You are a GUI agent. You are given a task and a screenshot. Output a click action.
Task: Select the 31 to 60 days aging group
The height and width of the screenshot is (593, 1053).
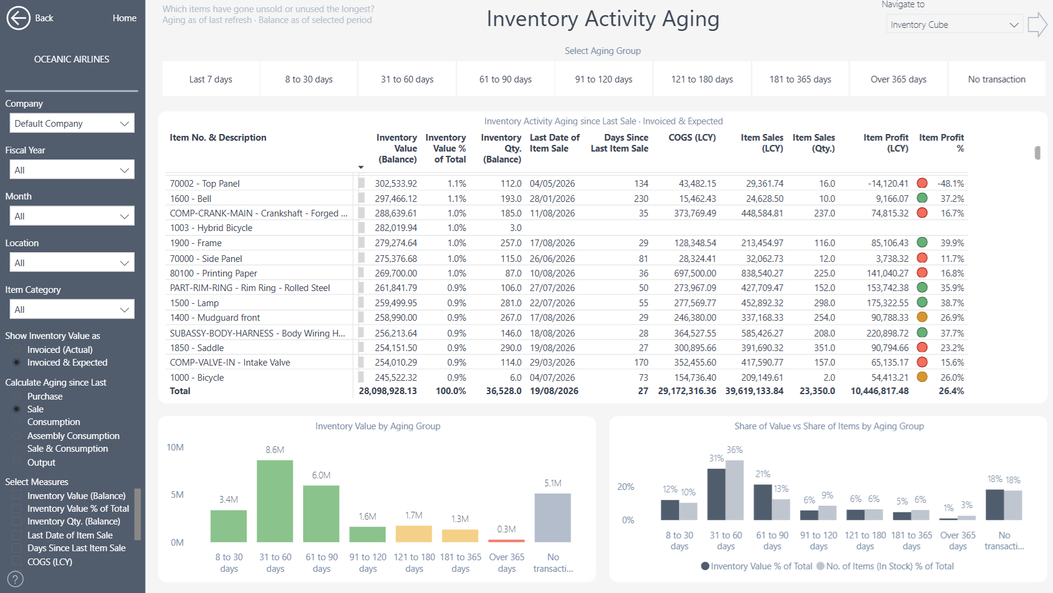coord(407,79)
